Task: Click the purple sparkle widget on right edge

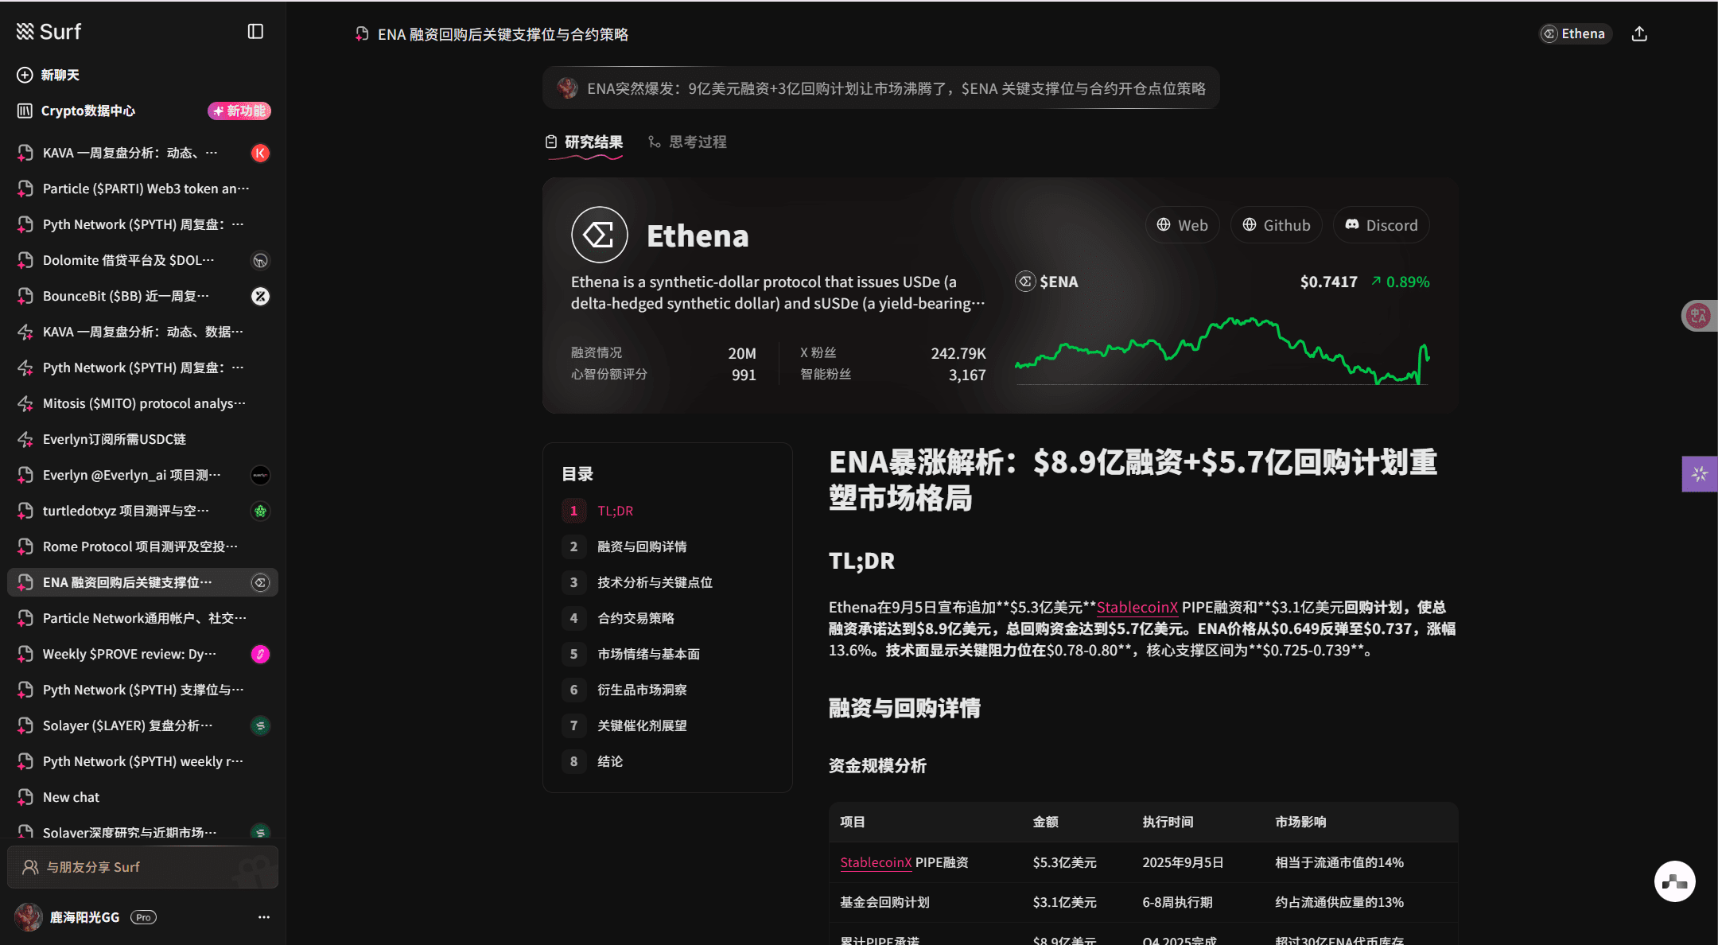Action: pyautogui.click(x=1700, y=474)
